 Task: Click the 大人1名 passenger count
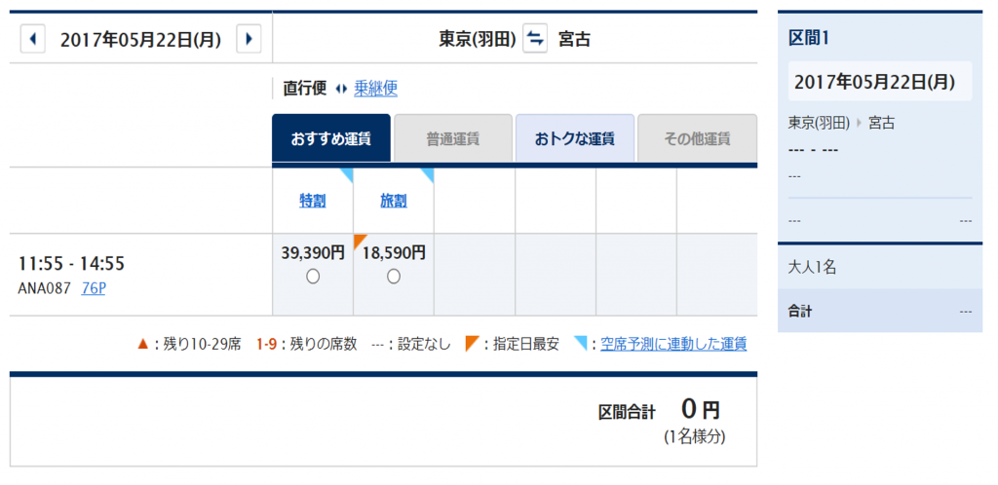(x=812, y=267)
